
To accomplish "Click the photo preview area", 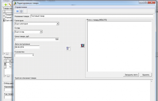I will [x=119, y=46].
